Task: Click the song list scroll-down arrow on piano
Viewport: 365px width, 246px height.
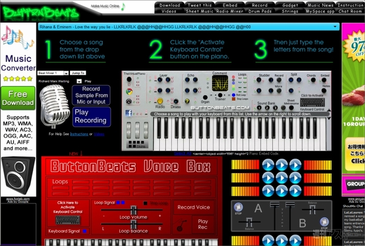Action: (329, 118)
